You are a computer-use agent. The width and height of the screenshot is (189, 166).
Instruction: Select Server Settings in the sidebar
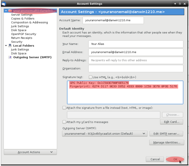click(22, 15)
